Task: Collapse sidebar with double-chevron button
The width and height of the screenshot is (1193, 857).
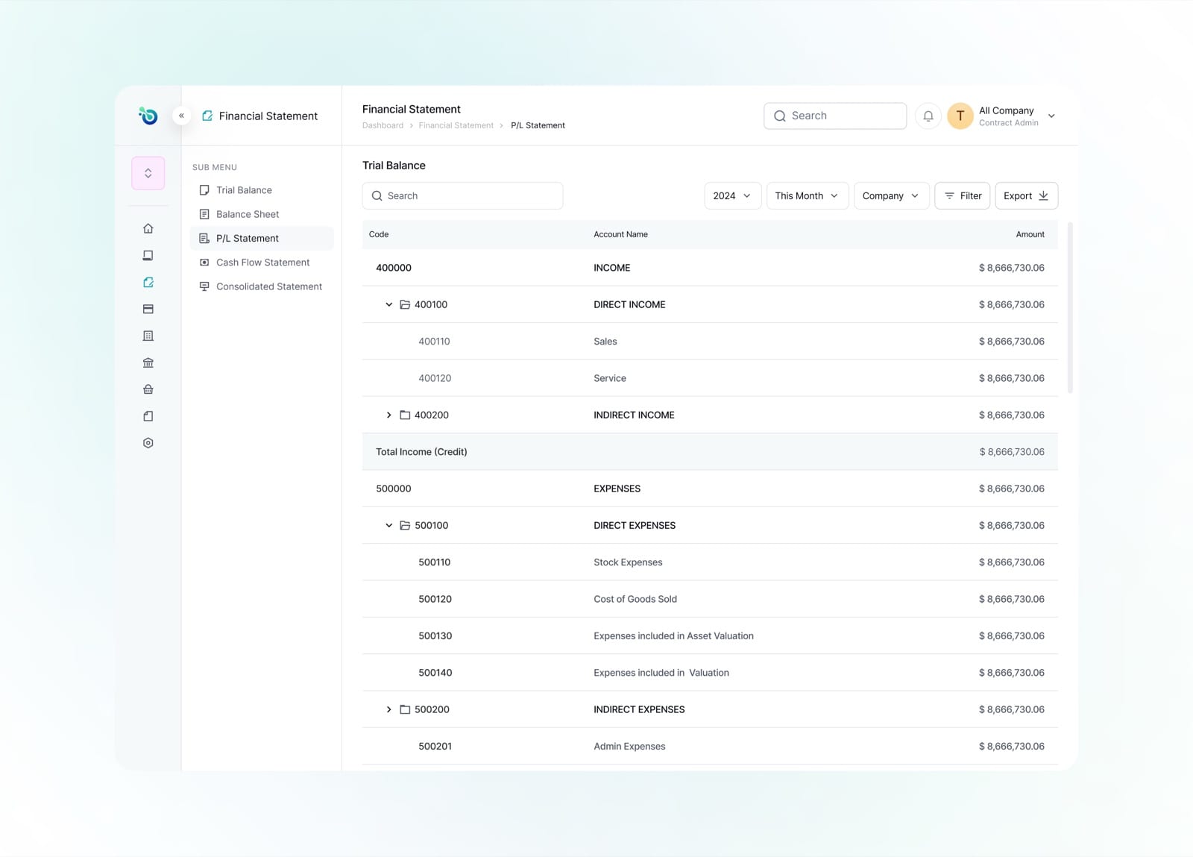Action: 181,116
